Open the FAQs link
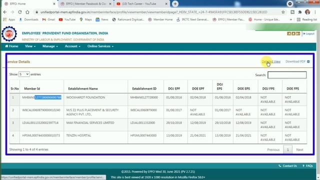The height and width of the screenshot is (180, 320). click(x=307, y=166)
